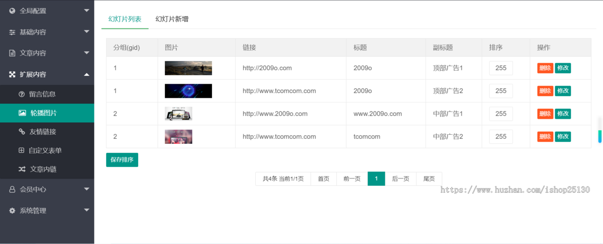Click 修改 for the 中部广告1 row
Image resolution: width=603 pixels, height=244 pixels.
[563, 114]
